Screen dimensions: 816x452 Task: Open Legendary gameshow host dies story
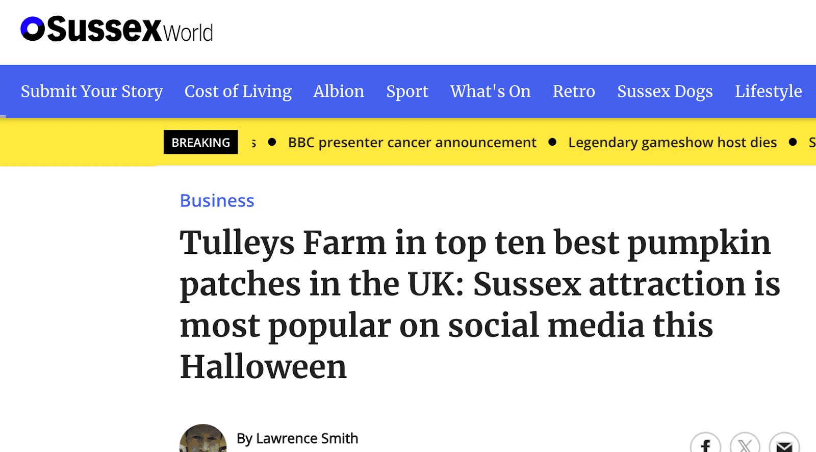click(672, 142)
